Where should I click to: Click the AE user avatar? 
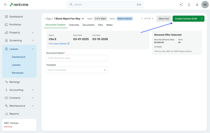coord(205,5)
